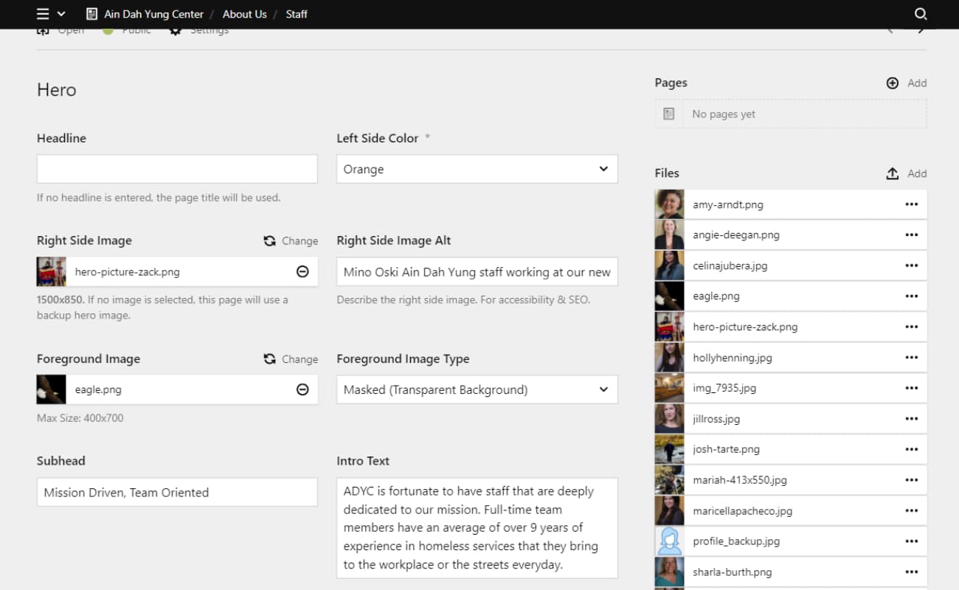
Task: Open jillross.jpg file name
Action: coord(716,419)
